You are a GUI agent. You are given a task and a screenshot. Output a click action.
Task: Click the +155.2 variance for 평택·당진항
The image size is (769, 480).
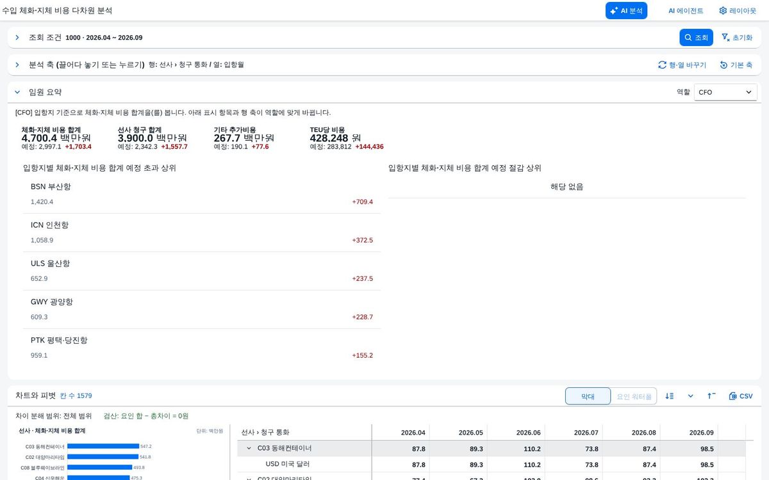tap(362, 356)
